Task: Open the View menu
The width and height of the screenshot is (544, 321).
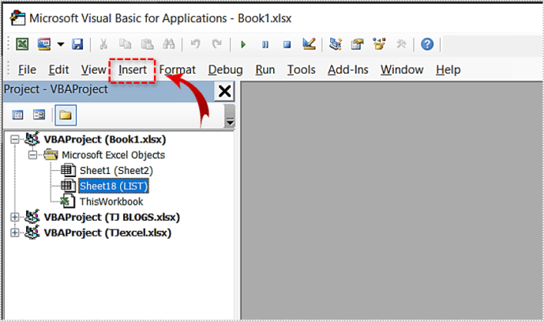Action: (x=94, y=70)
